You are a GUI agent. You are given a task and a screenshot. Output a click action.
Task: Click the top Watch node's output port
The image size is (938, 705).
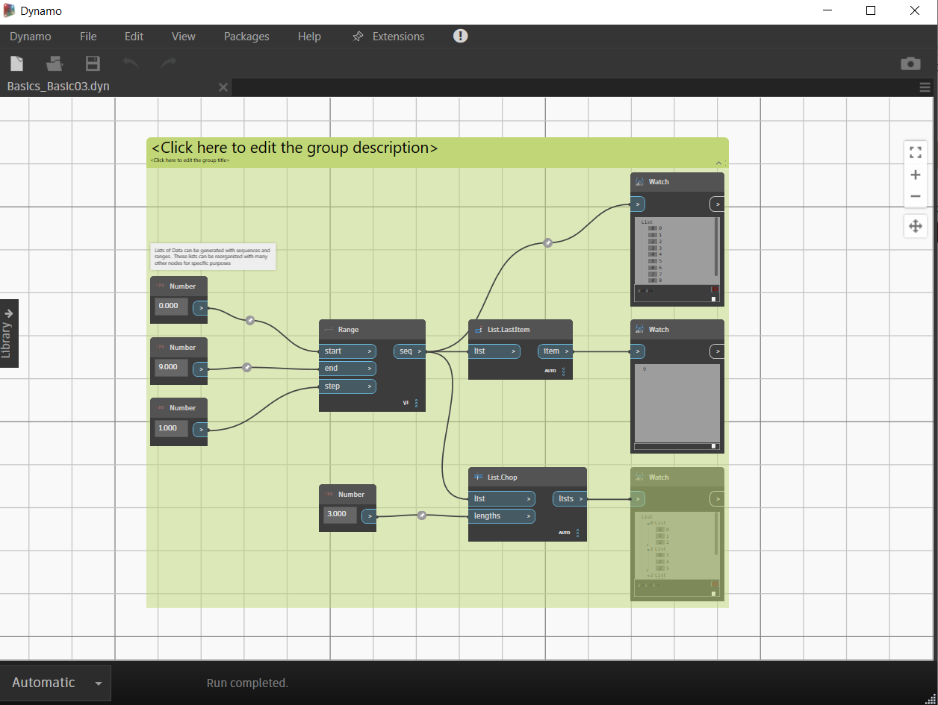[x=716, y=204]
